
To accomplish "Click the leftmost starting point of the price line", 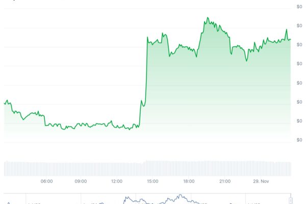I will pyautogui.click(x=5, y=103).
